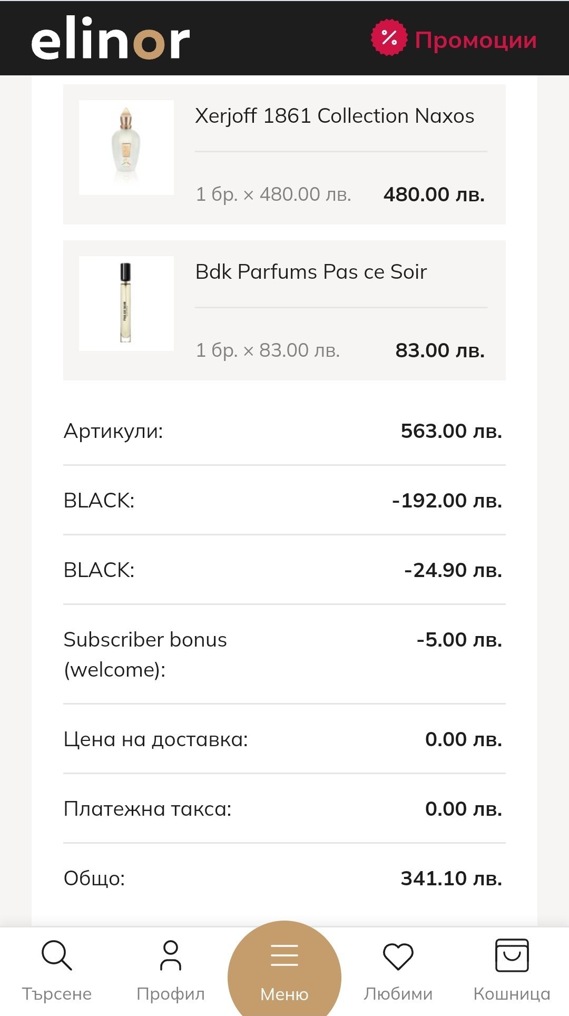Open Xerjoff 1861 Collection Naxos product
The width and height of the screenshot is (569, 1016).
(335, 116)
